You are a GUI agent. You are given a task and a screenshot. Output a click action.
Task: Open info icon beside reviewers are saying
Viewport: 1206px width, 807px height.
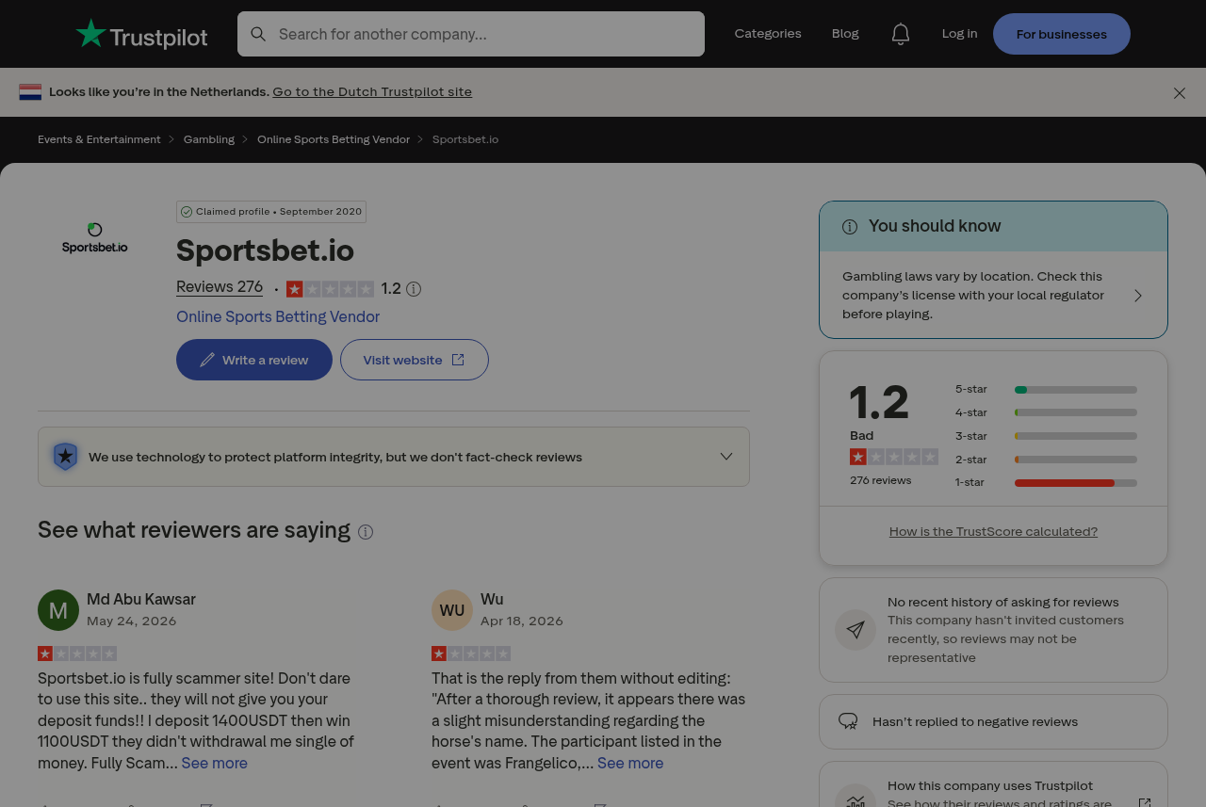[x=366, y=532]
